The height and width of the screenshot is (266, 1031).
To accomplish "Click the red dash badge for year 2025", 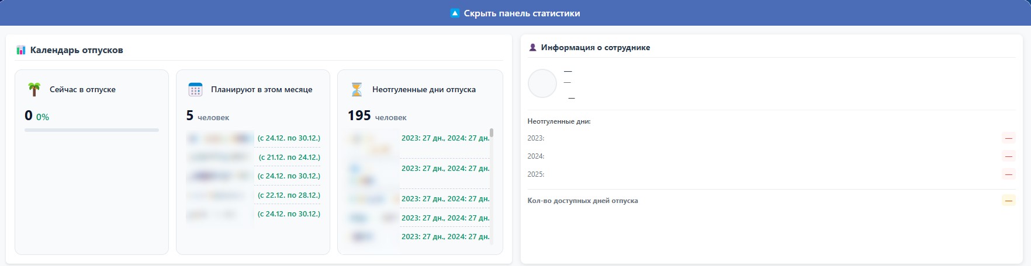I will click(x=1008, y=174).
